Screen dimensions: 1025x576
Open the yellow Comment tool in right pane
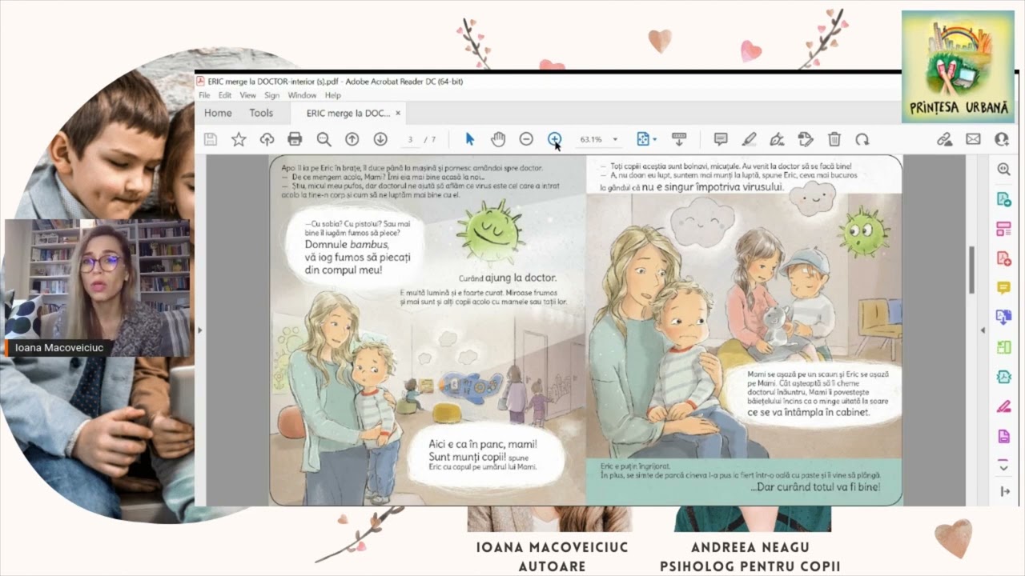(x=1003, y=288)
